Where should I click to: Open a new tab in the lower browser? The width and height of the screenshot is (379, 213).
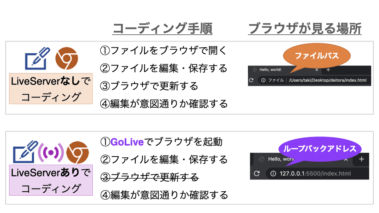coord(361,159)
